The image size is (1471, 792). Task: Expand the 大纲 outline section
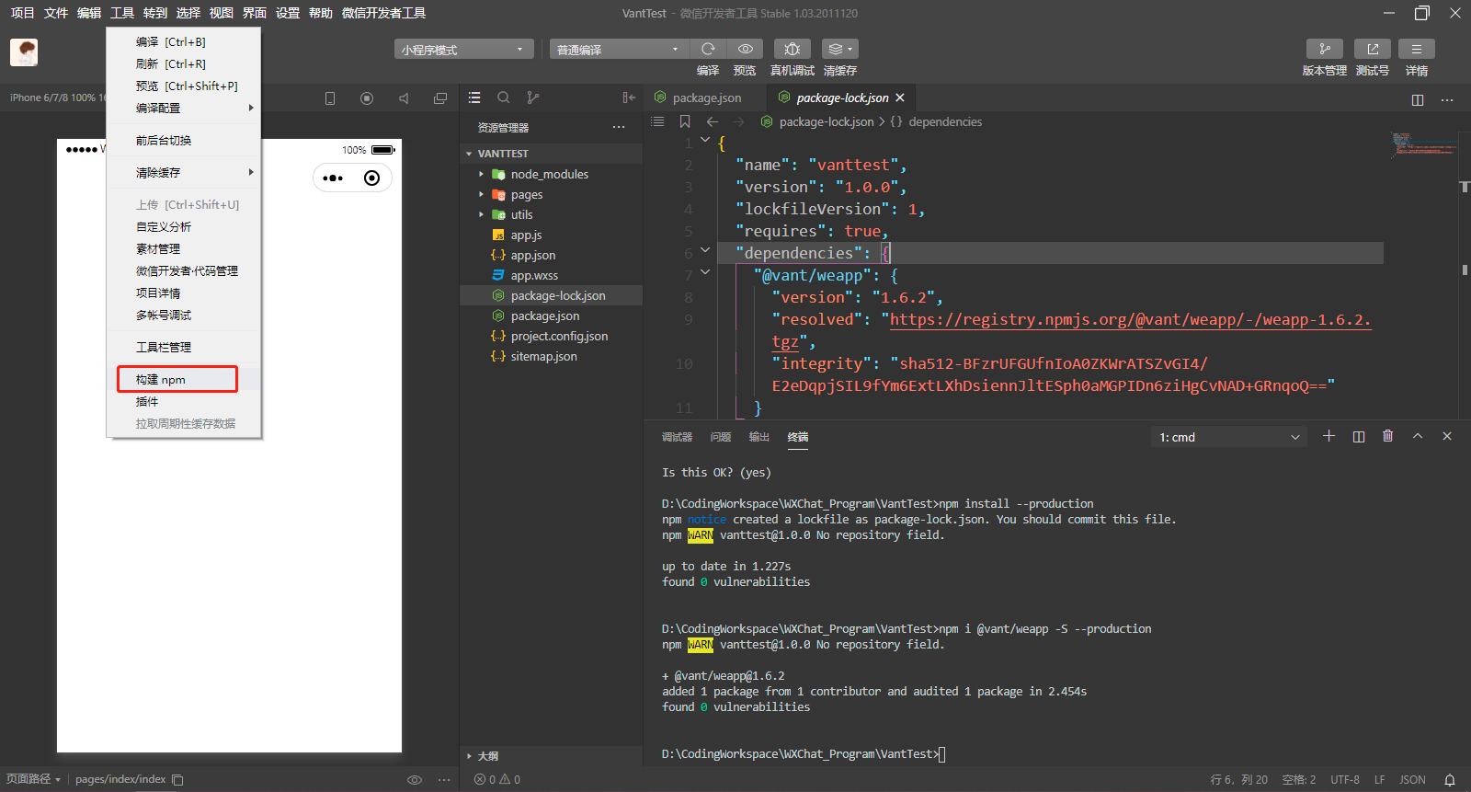click(469, 756)
